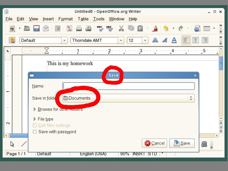The width and height of the screenshot is (228, 171).
Task: Enable Save with password checkbox
Action: 35,132
